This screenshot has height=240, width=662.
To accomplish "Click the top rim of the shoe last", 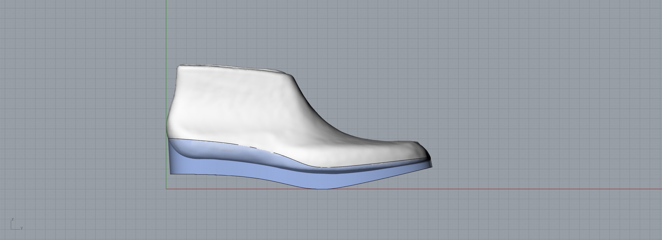I will click(x=235, y=67).
